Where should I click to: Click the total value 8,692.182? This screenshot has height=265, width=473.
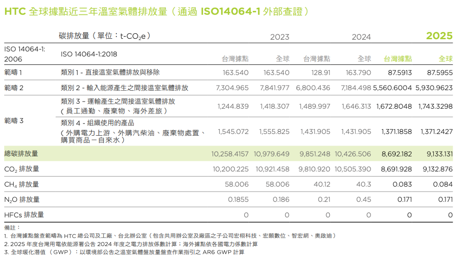397,154
